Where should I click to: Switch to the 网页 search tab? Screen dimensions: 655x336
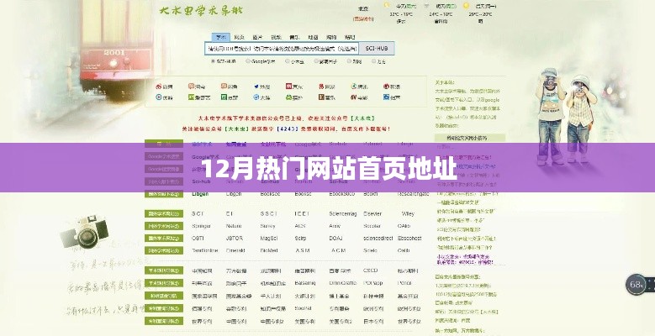(240, 38)
